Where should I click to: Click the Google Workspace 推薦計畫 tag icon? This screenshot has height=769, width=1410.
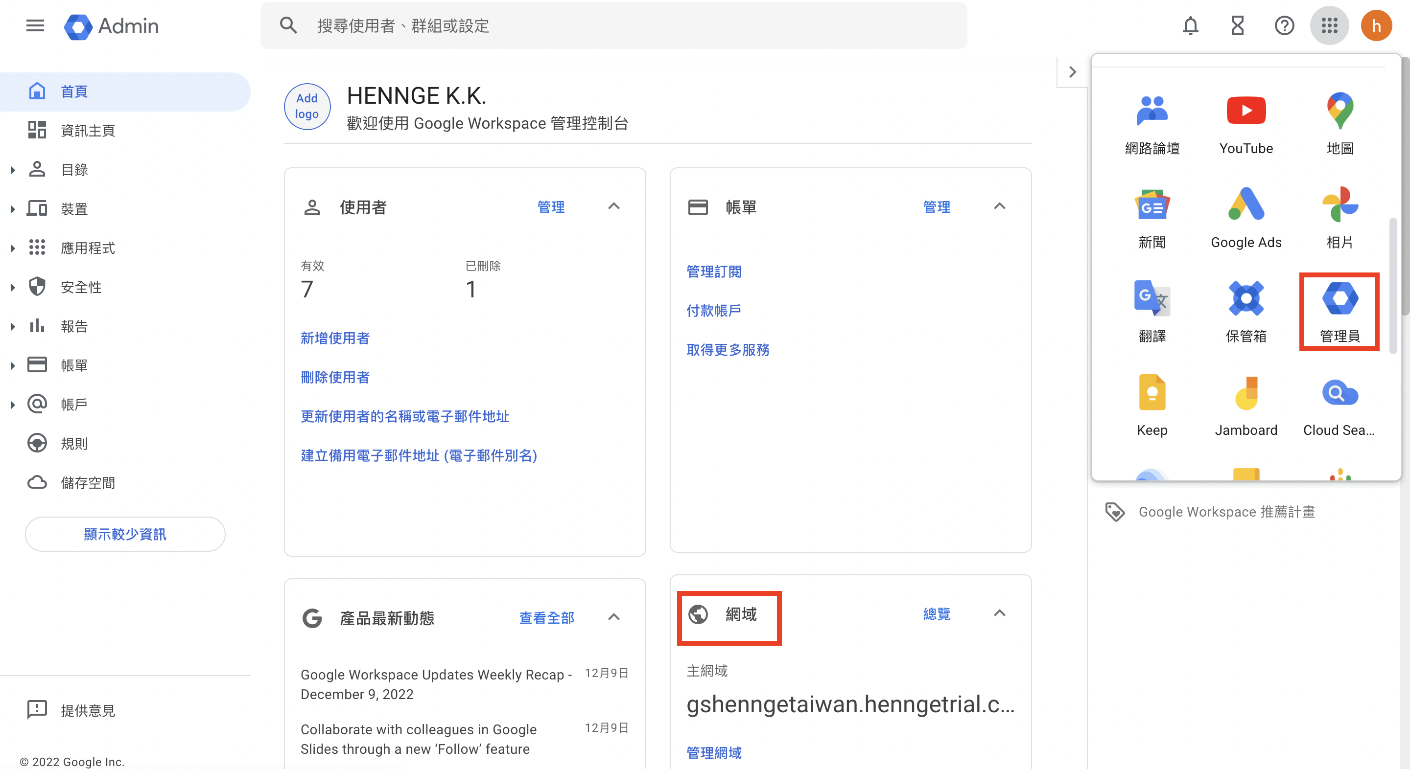[x=1114, y=511]
